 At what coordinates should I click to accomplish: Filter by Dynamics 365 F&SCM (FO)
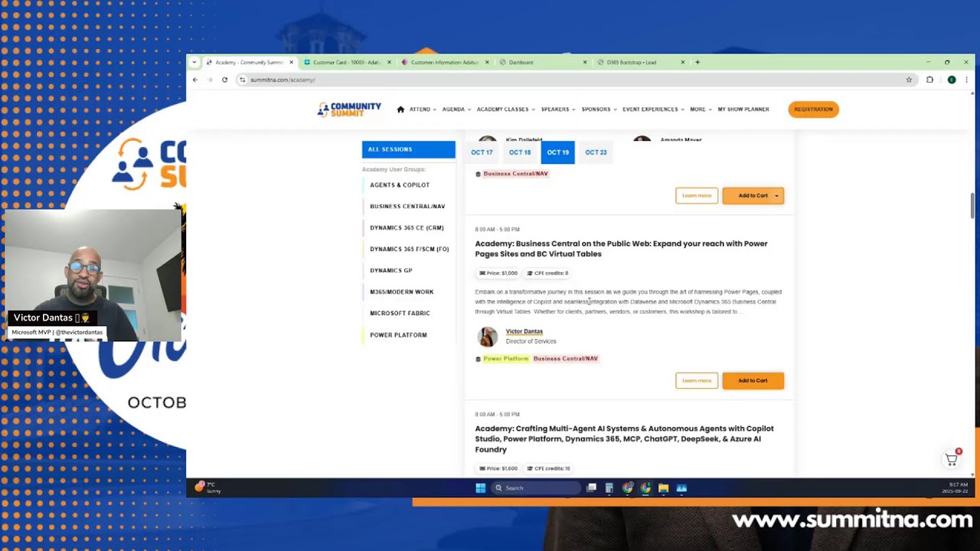409,249
